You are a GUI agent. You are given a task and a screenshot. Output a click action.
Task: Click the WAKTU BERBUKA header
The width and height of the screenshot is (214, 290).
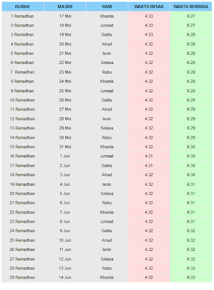click(x=191, y=7)
